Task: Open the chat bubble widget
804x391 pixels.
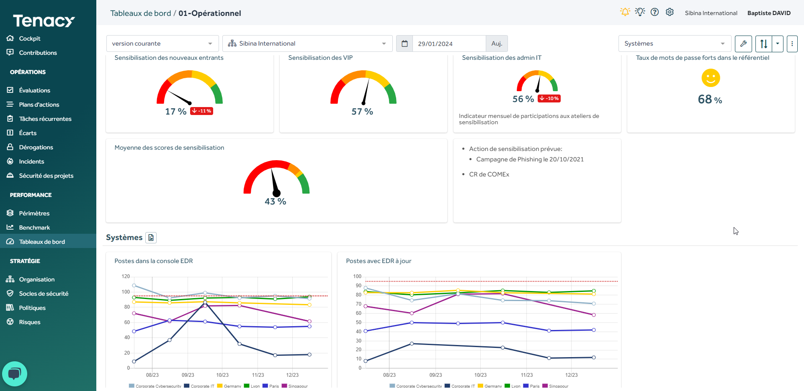Action: click(15, 373)
